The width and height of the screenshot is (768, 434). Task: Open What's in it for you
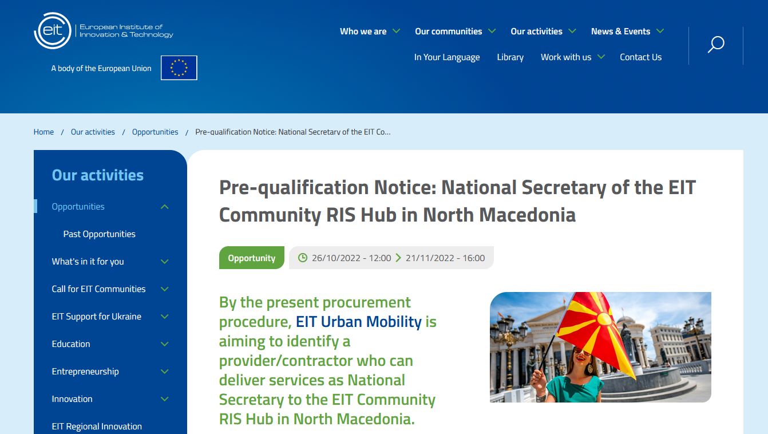pyautogui.click(x=88, y=261)
